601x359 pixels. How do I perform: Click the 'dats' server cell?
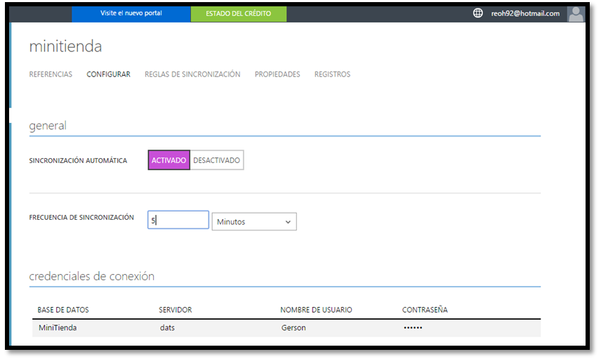coord(167,327)
